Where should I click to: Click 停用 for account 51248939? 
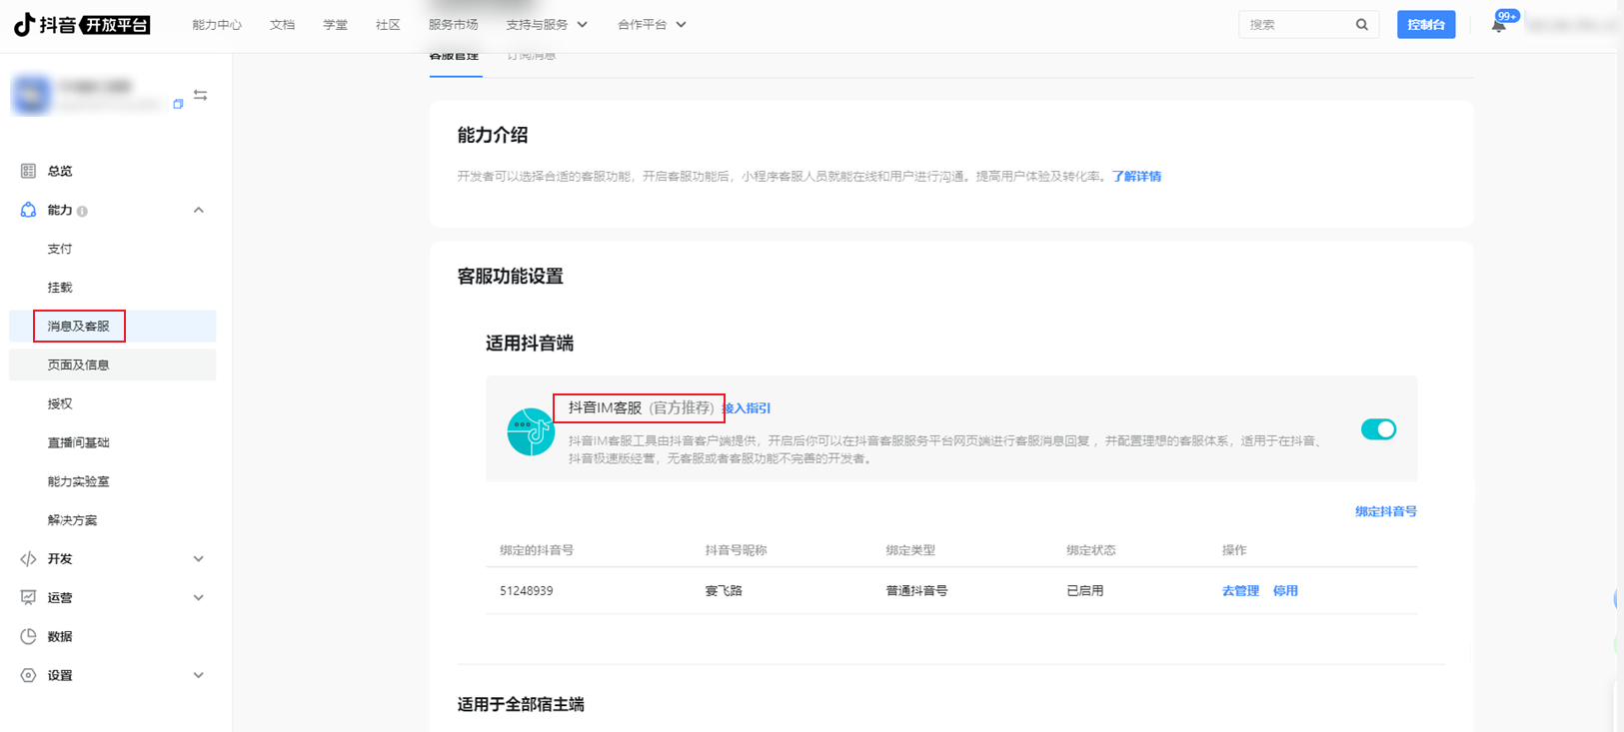[1285, 591]
